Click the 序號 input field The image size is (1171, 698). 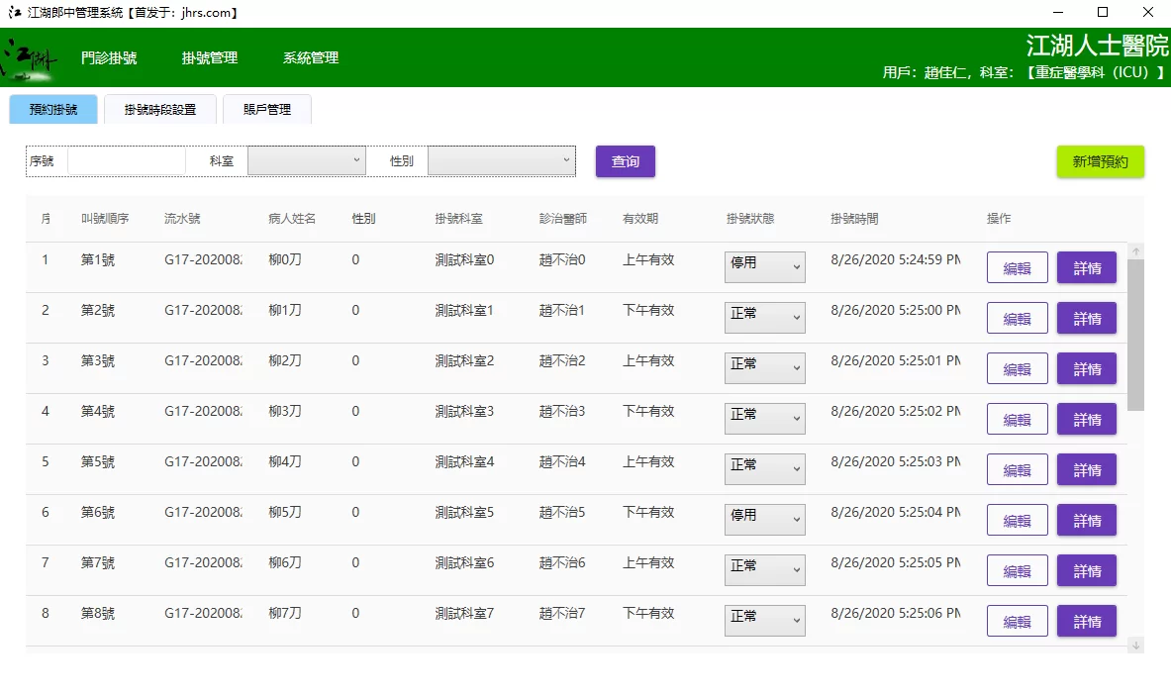pos(126,160)
